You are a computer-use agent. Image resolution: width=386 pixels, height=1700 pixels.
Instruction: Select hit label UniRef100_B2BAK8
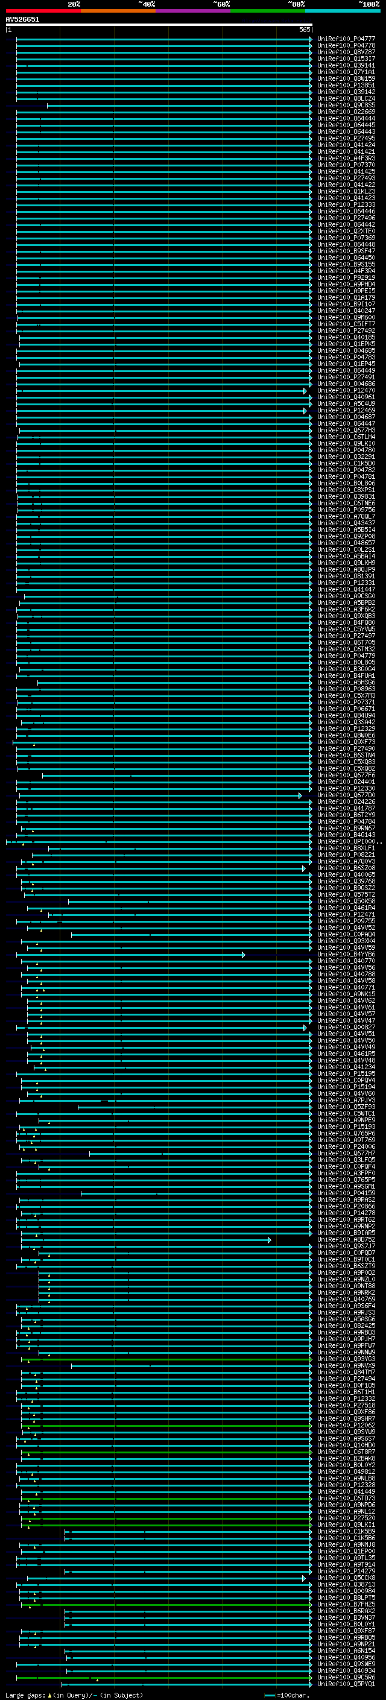346,1458
